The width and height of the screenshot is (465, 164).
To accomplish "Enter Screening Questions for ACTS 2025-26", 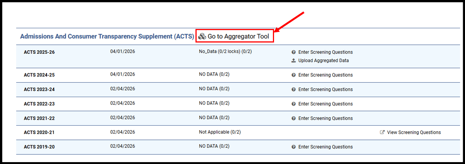I will (x=326, y=52).
